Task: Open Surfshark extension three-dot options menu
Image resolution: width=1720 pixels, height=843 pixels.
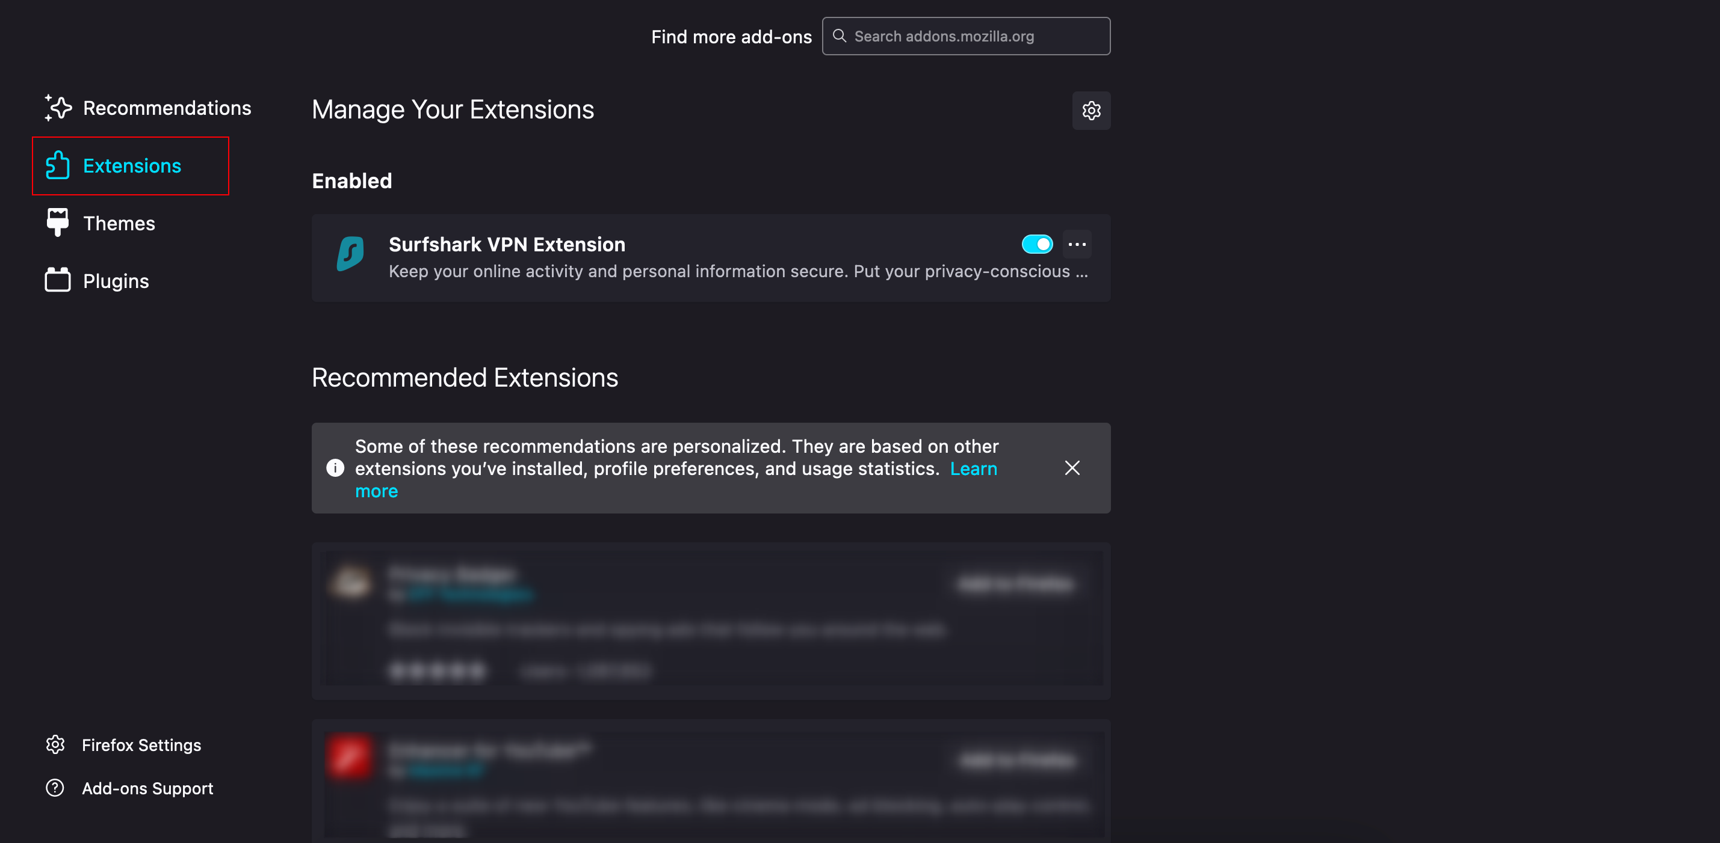Action: point(1076,244)
